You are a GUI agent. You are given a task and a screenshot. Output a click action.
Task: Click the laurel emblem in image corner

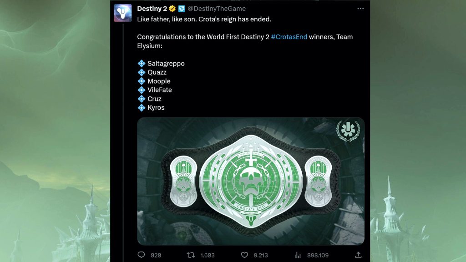tap(348, 131)
